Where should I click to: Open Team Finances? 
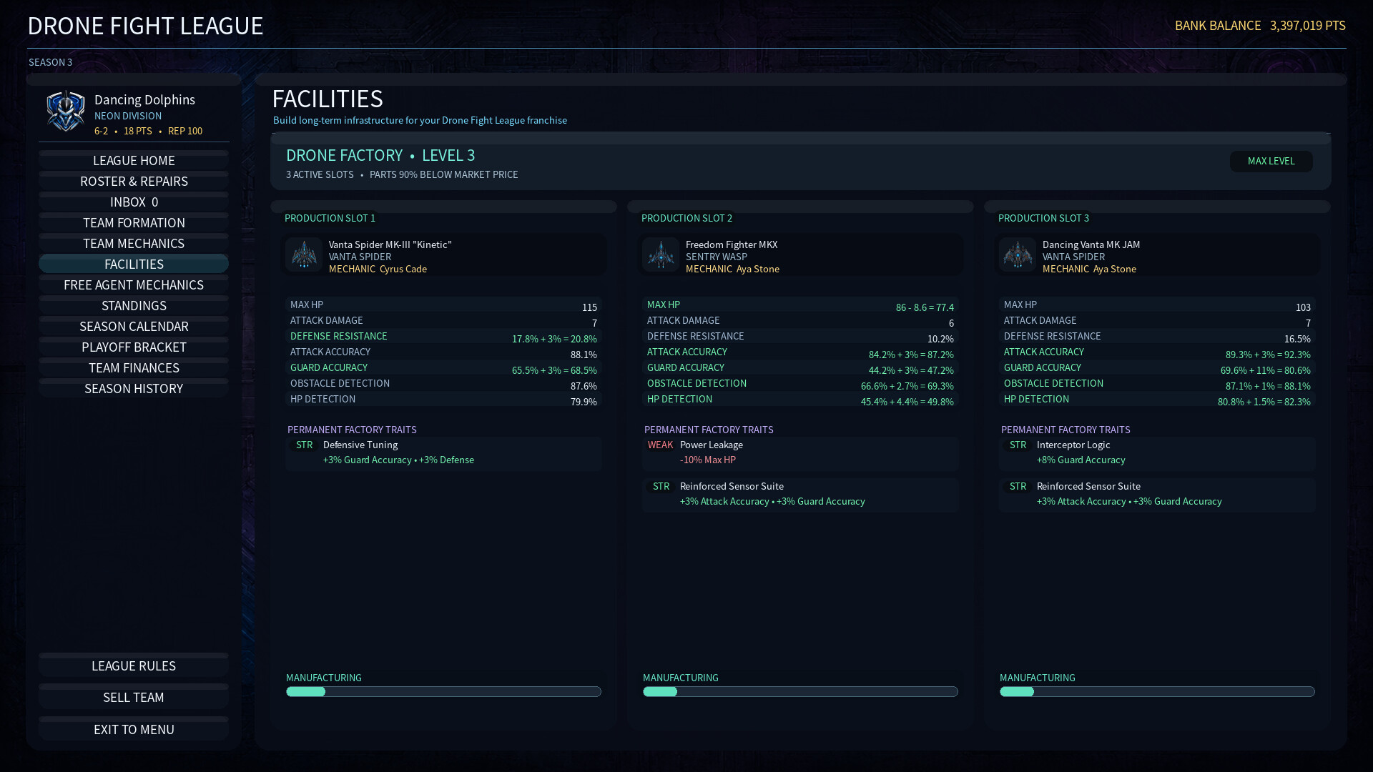click(x=134, y=367)
